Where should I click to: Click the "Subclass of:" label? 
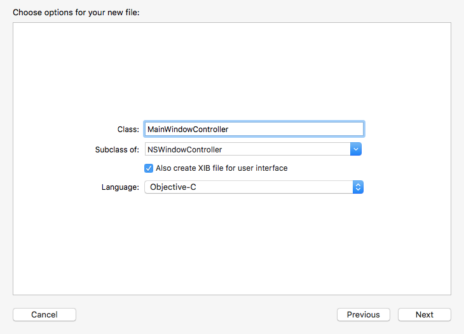(x=116, y=149)
